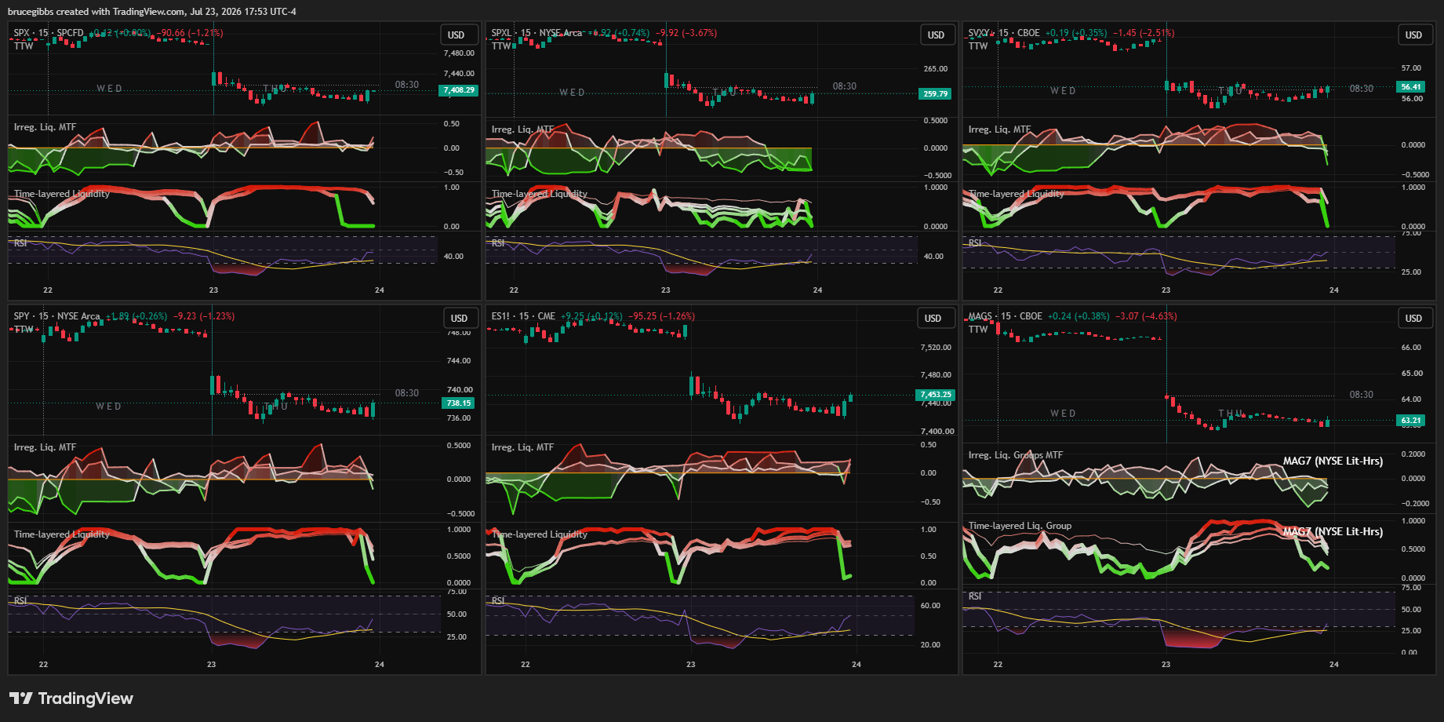Click the brucegibbs created with TradingView.com header text
This screenshot has width=1444, height=722.
coord(152,12)
